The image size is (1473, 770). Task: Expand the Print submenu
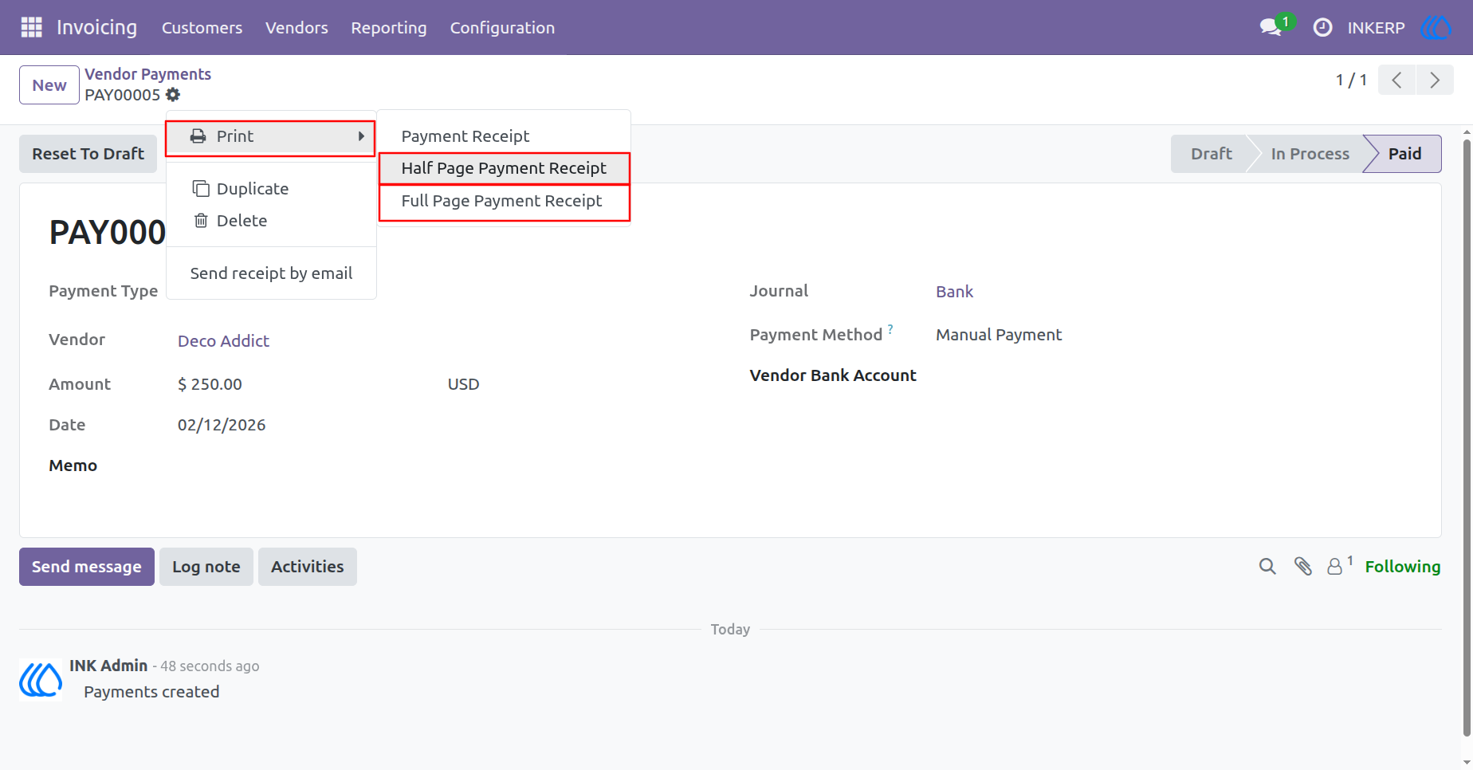(x=270, y=136)
